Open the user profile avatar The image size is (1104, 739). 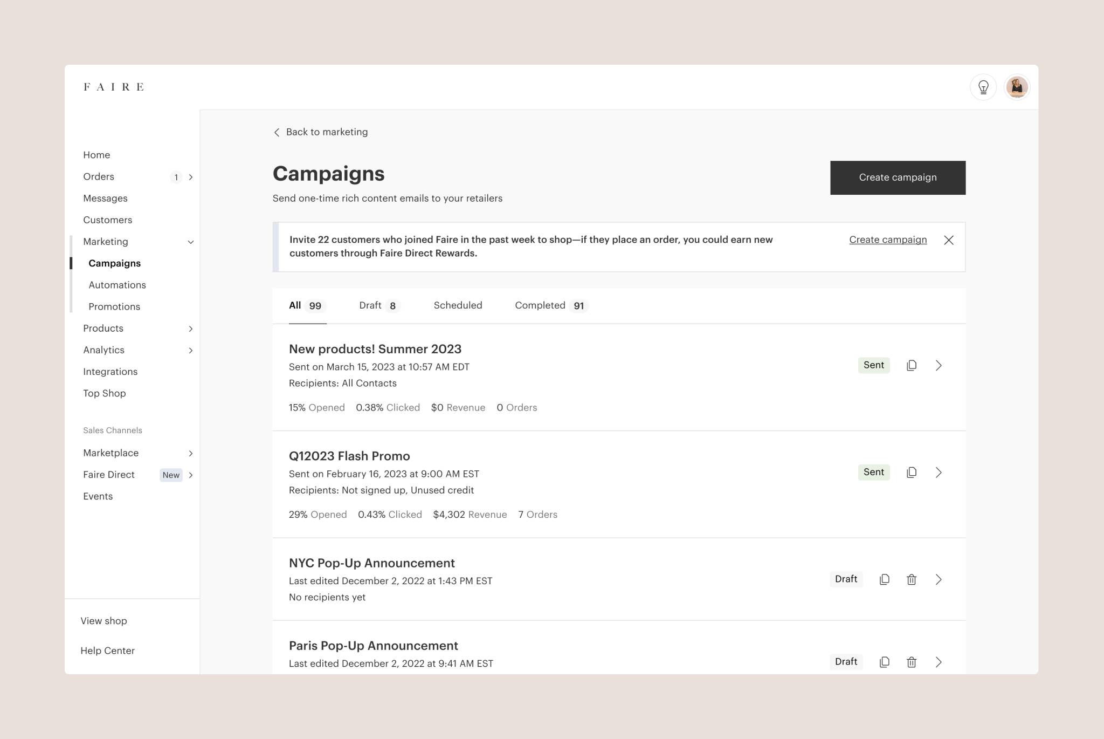point(1017,87)
